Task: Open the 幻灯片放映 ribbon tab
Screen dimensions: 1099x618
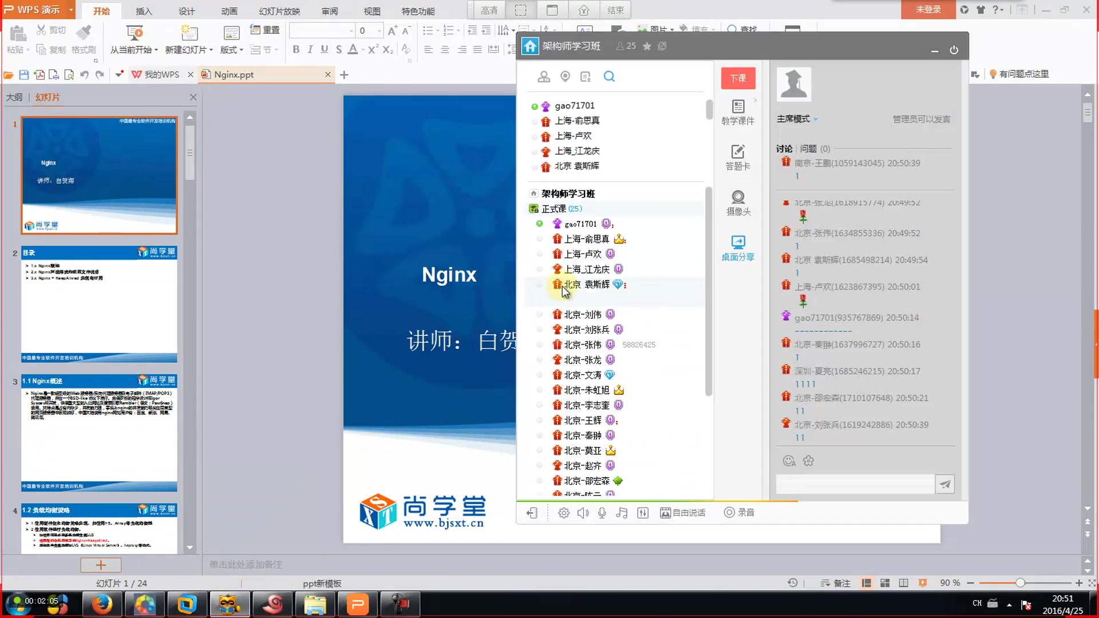Action: [279, 11]
